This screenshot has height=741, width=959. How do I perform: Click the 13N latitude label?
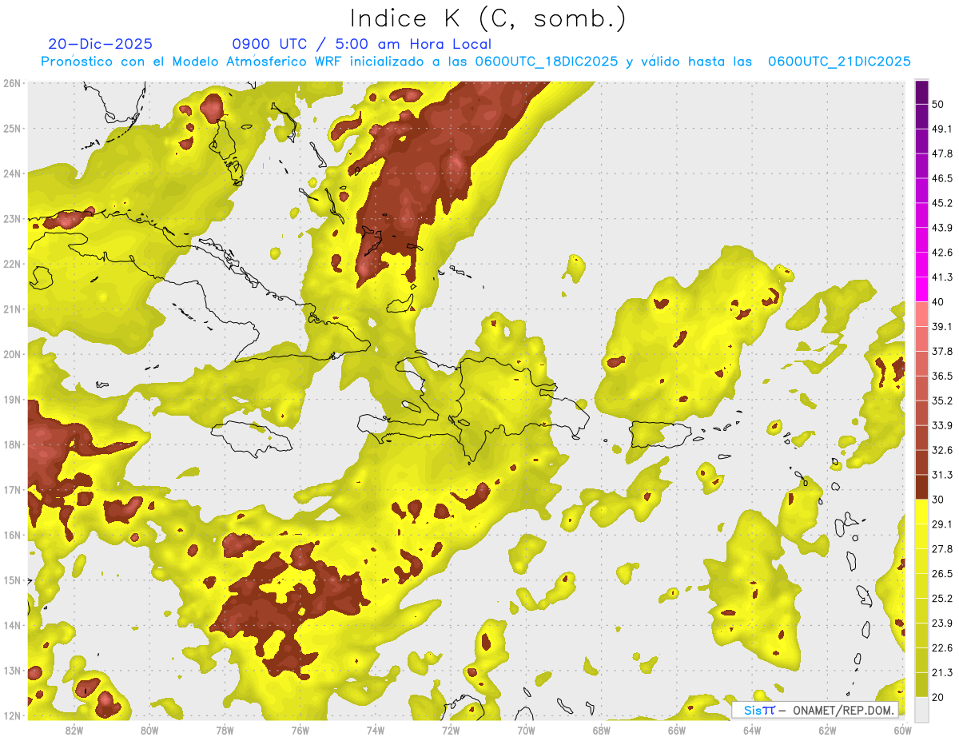(11, 671)
